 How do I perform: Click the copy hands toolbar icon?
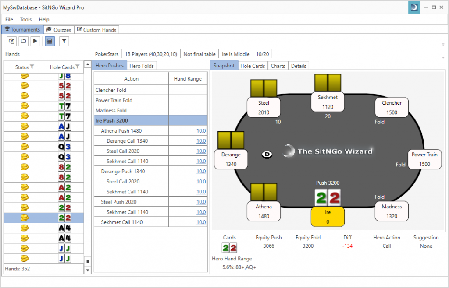(11, 41)
